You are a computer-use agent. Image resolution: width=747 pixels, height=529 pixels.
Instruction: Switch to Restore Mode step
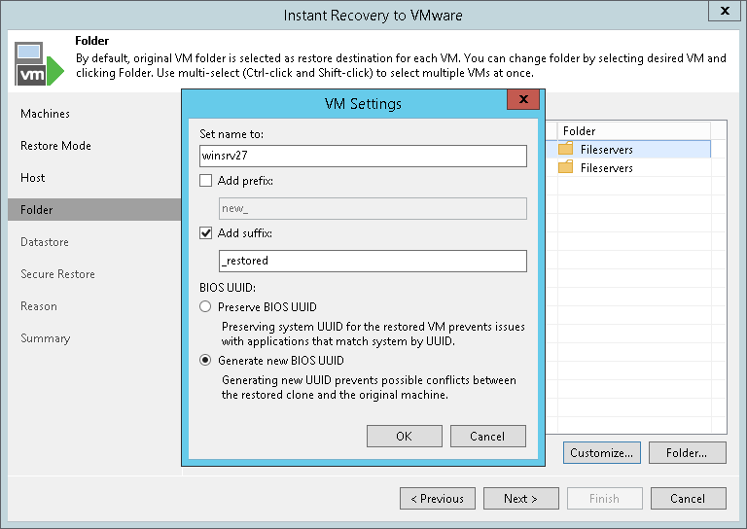56,146
